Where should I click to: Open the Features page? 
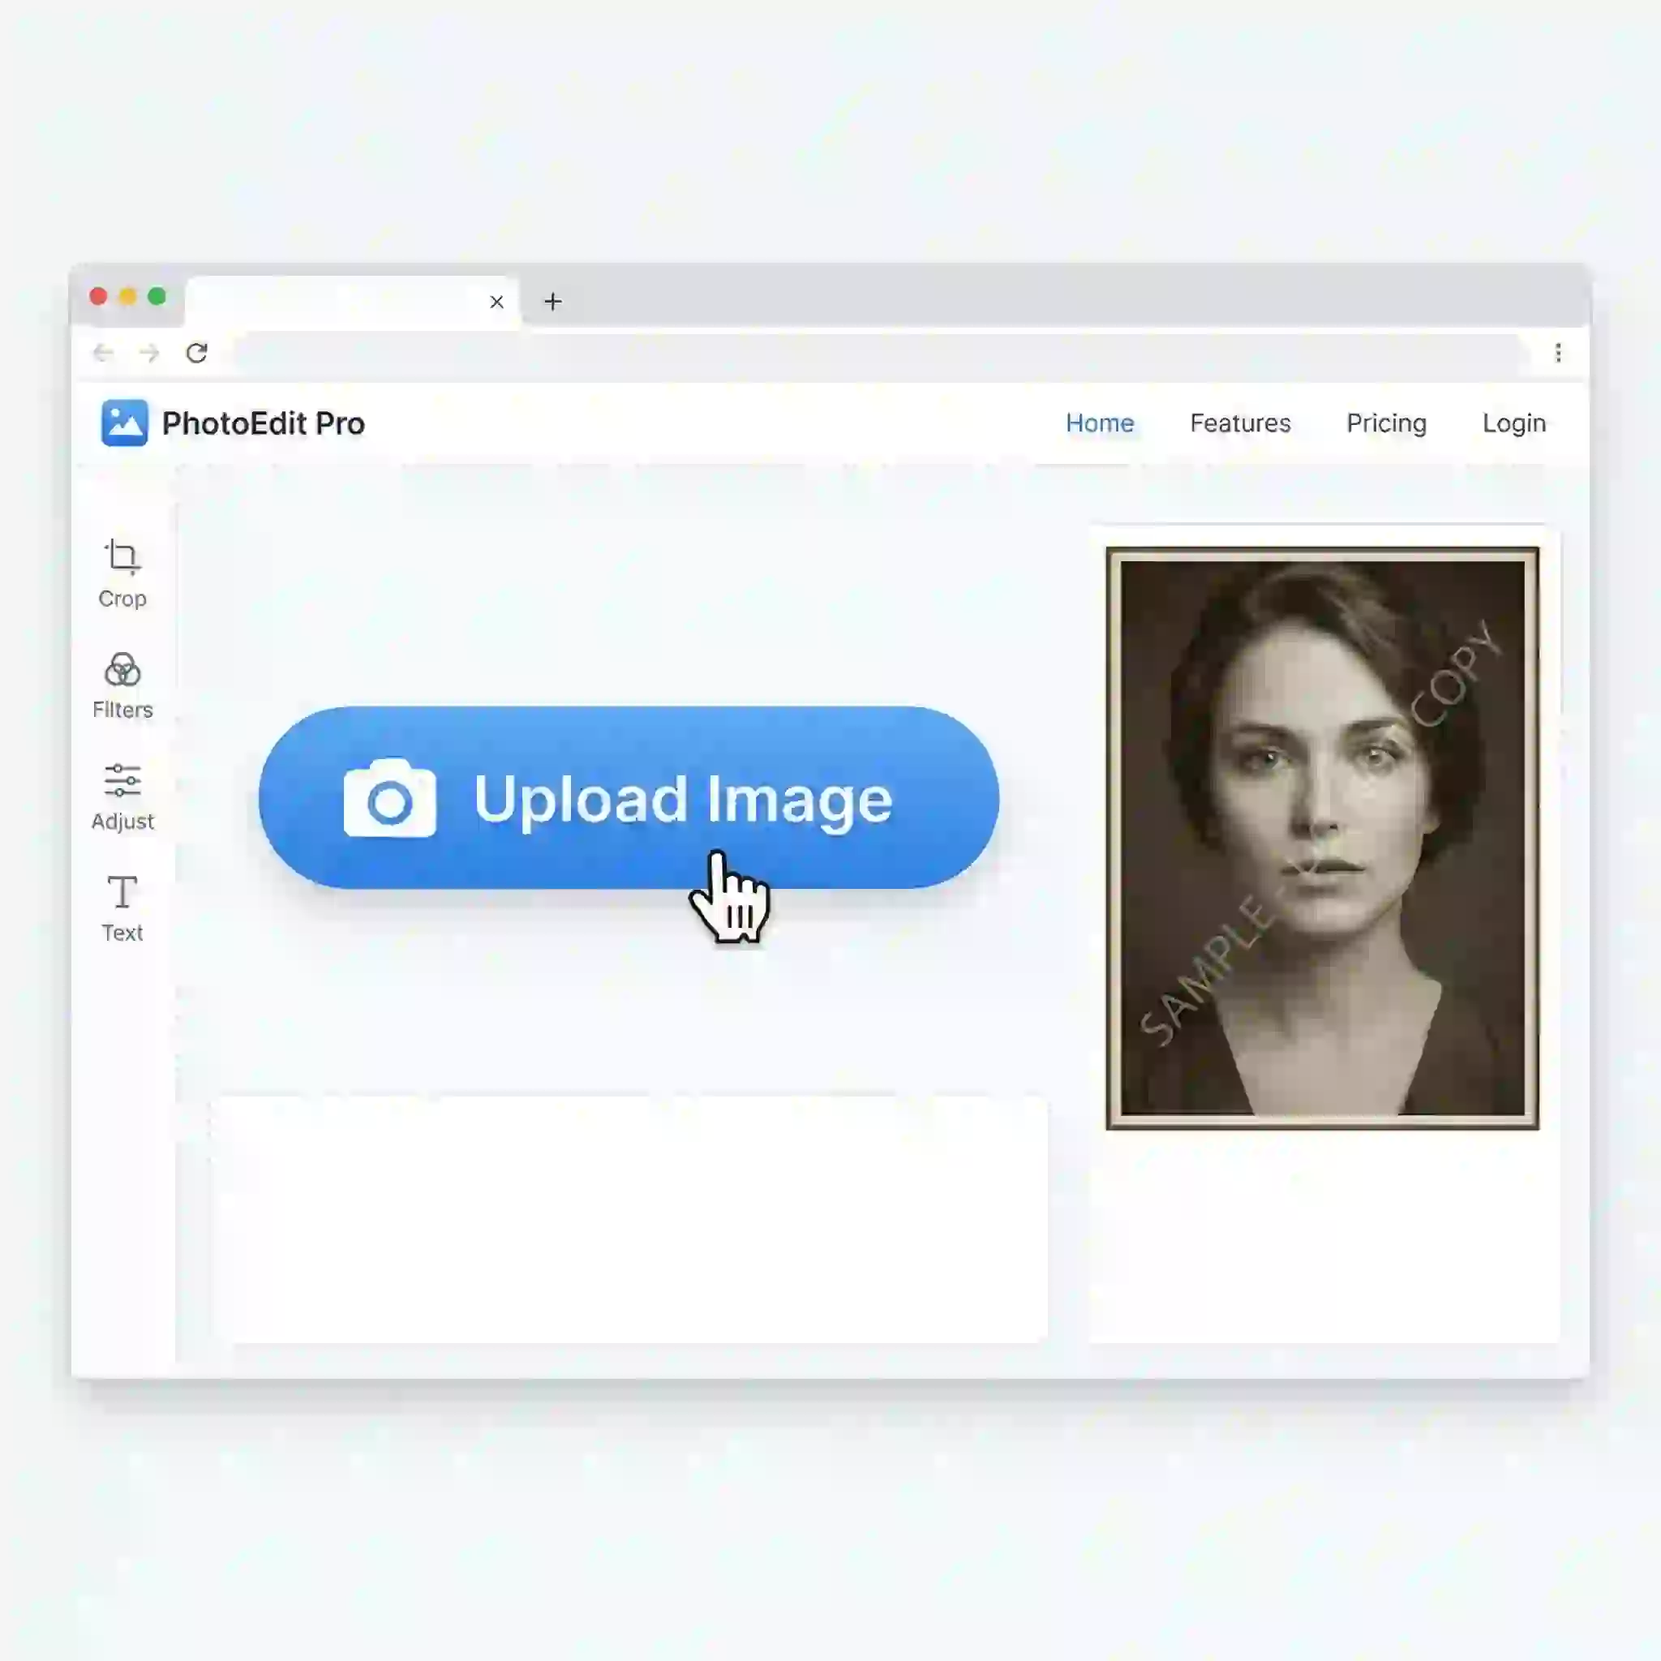click(x=1241, y=423)
